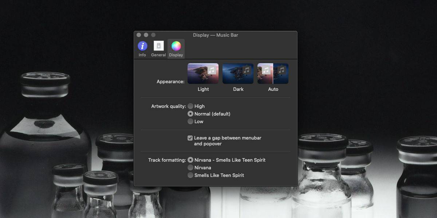Choose the Light appearance thumbnail
Image resolution: width=437 pixels, height=218 pixels.
[x=203, y=74]
